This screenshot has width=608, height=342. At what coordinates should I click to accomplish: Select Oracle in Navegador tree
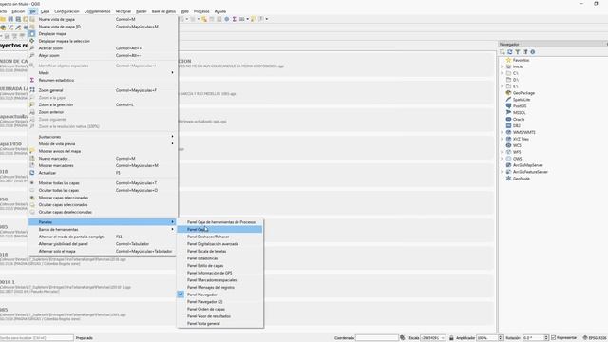click(x=519, y=120)
